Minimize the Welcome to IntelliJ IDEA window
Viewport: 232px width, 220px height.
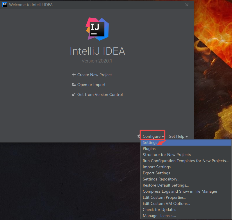(173, 5)
